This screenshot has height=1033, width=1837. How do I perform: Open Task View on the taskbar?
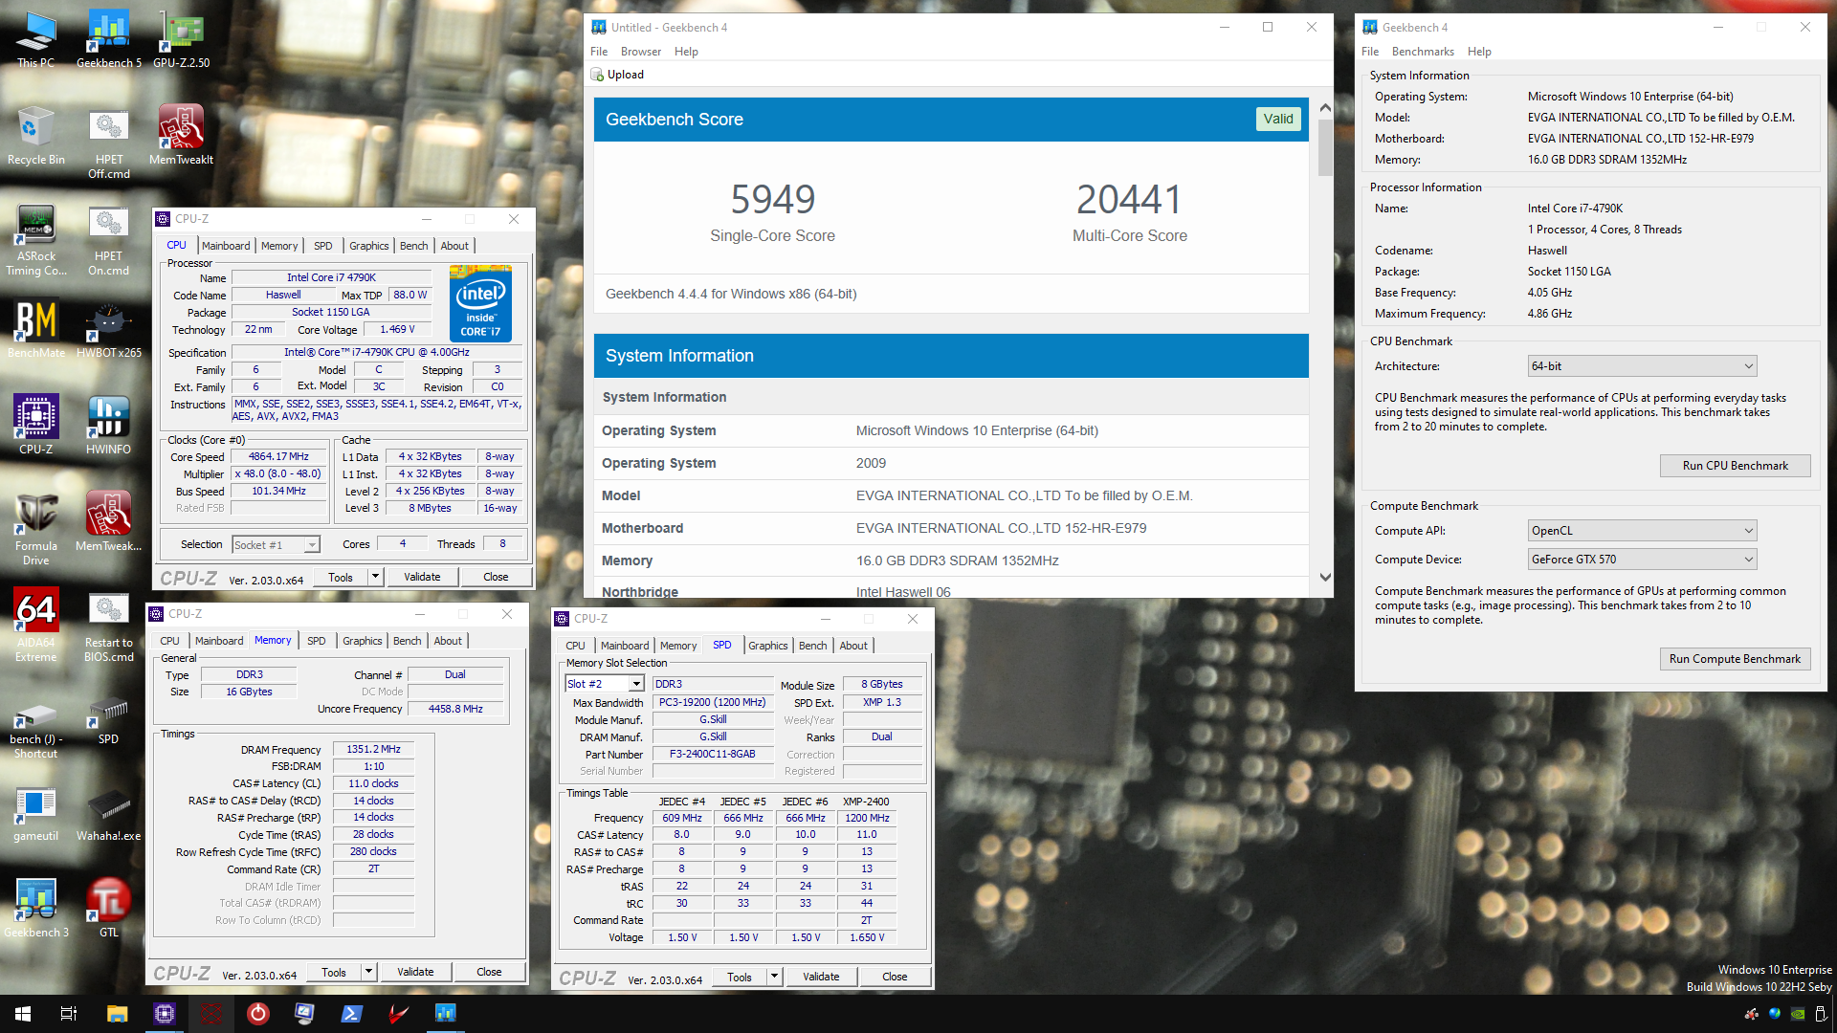tap(69, 1013)
